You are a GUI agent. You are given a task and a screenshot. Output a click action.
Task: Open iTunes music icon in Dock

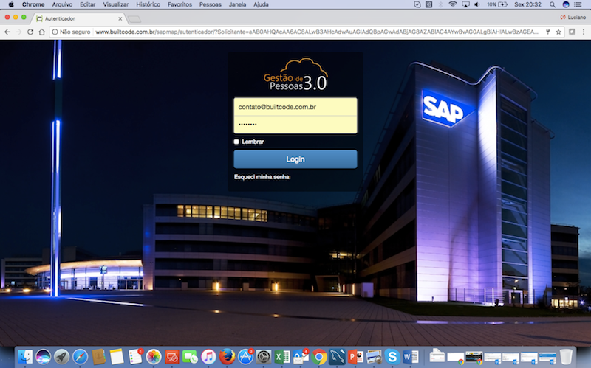pyautogui.click(x=208, y=357)
